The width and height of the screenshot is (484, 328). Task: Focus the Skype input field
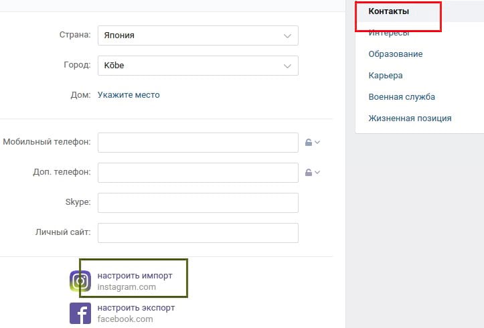198,203
